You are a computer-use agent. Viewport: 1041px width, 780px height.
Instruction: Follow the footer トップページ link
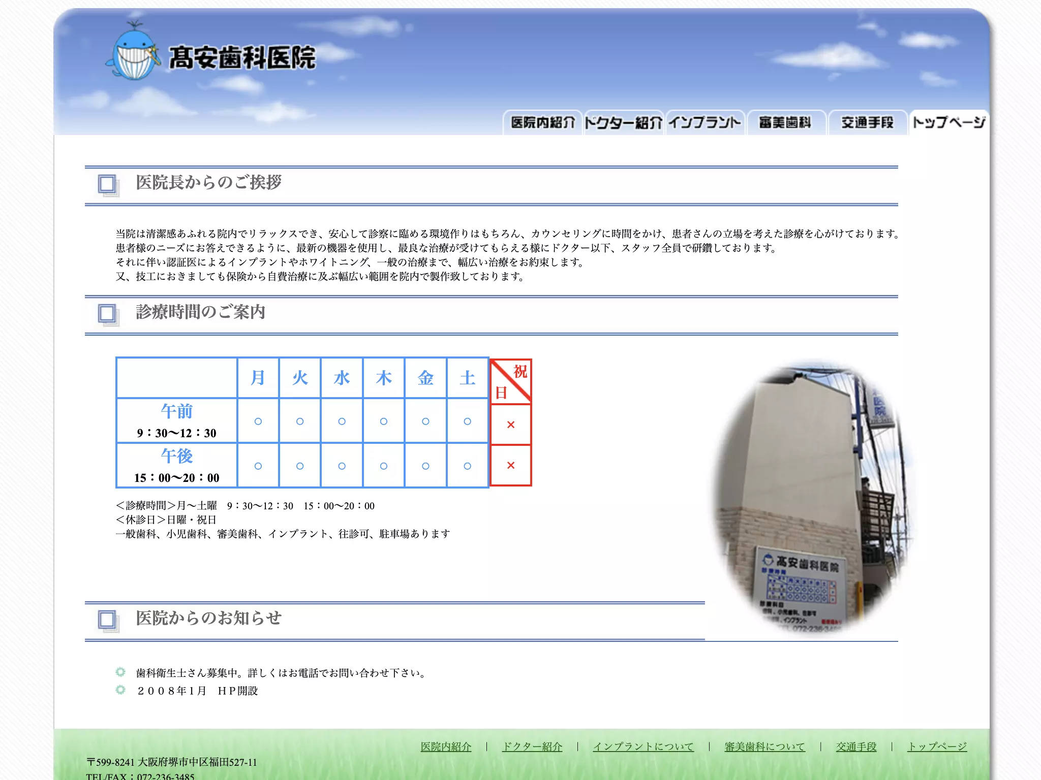click(x=937, y=746)
